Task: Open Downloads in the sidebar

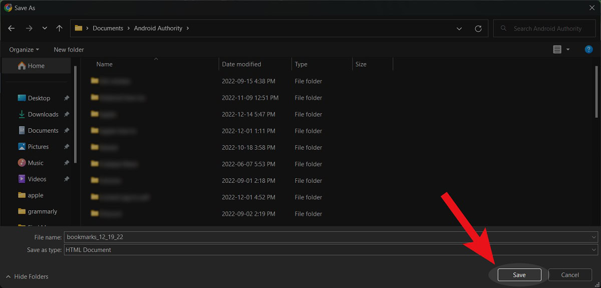Action: point(43,114)
